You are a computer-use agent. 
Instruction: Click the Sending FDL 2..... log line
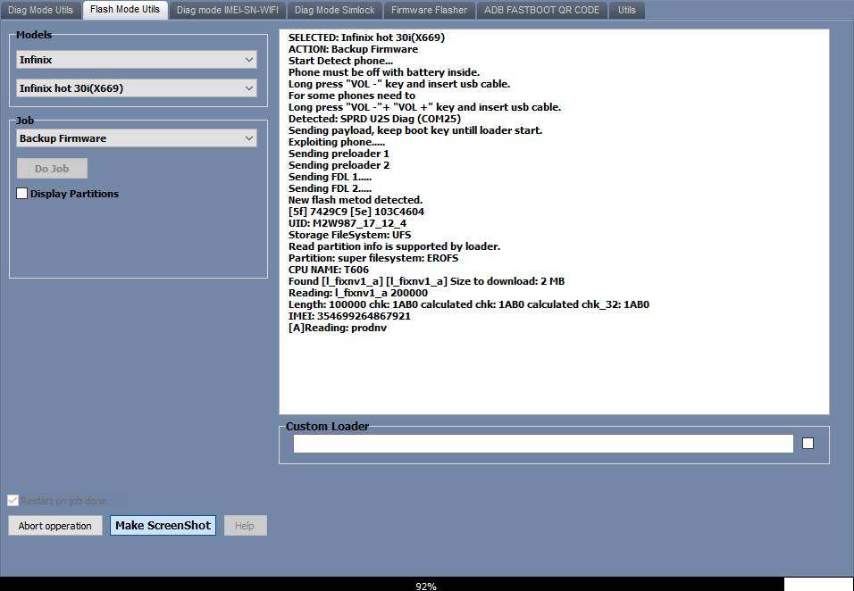click(x=330, y=189)
